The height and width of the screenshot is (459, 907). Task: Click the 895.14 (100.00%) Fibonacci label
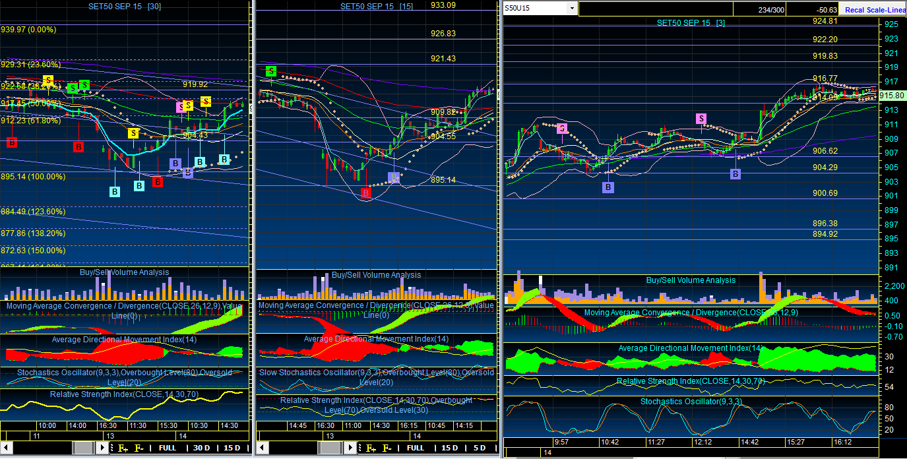(33, 177)
